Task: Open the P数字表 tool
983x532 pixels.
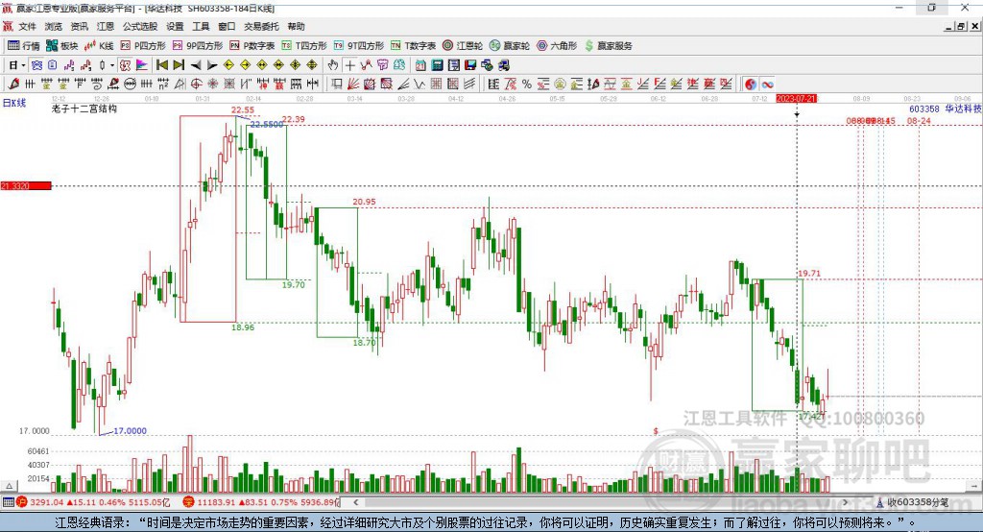Action: [x=252, y=46]
